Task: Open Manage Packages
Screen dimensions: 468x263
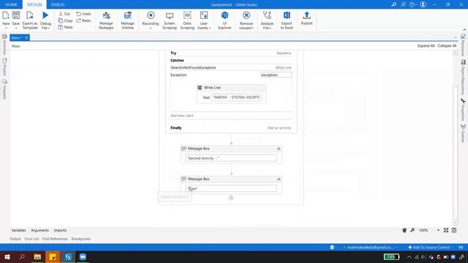Action: (106, 20)
